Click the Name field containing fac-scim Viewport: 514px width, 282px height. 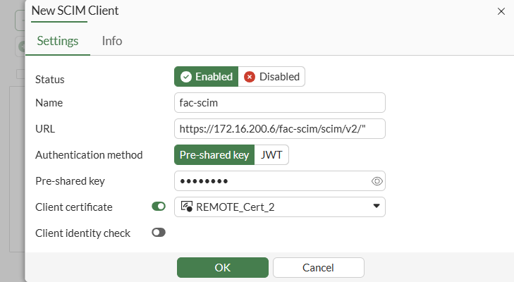pos(280,103)
